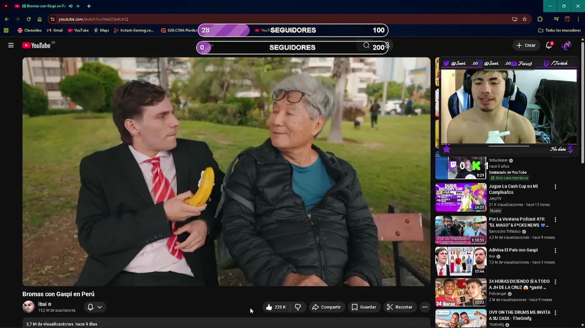The width and height of the screenshot is (585, 328).
Task: Click the Crear button
Action: click(x=526, y=45)
